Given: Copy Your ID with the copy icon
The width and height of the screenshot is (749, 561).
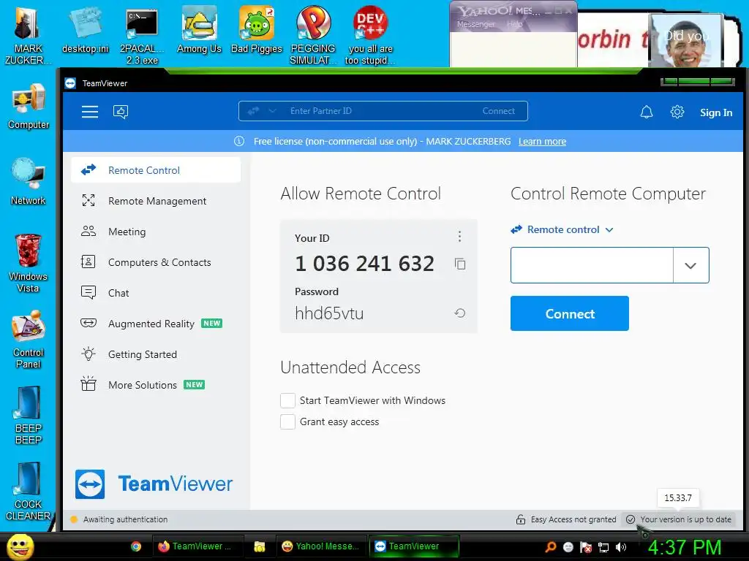Looking at the screenshot, I should point(460,264).
